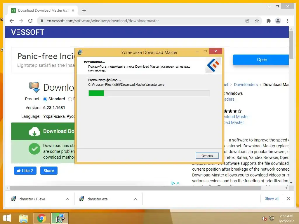Click the scroll right arrow of page
The image size is (299, 224).
click(286, 188)
